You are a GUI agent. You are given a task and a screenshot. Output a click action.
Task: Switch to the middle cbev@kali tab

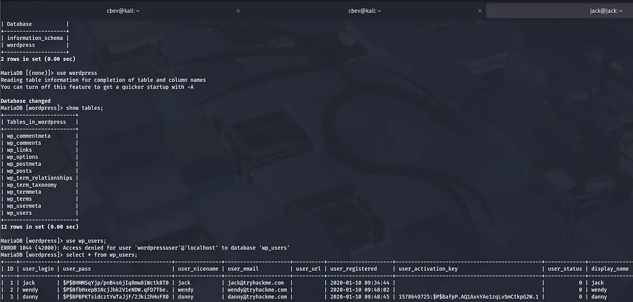364,10
